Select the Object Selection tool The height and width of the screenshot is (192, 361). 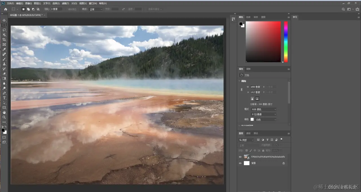[x=4, y=35]
